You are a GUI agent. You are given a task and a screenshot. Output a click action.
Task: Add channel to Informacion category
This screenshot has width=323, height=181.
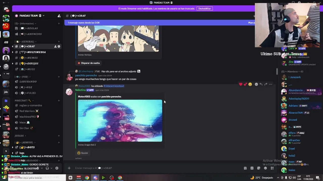tap(59, 24)
